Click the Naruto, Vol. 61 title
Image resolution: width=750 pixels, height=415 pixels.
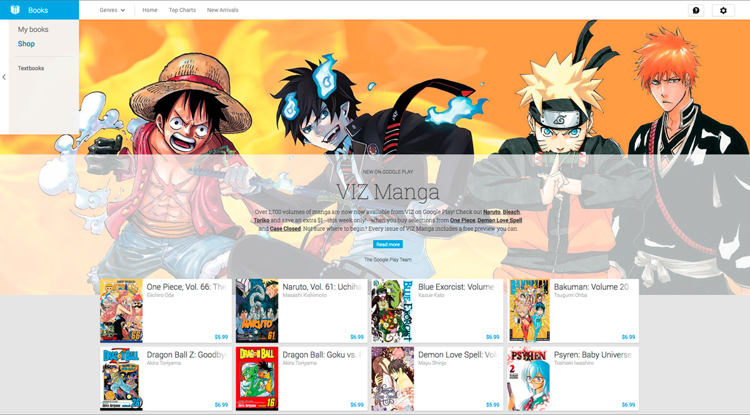[x=322, y=287]
